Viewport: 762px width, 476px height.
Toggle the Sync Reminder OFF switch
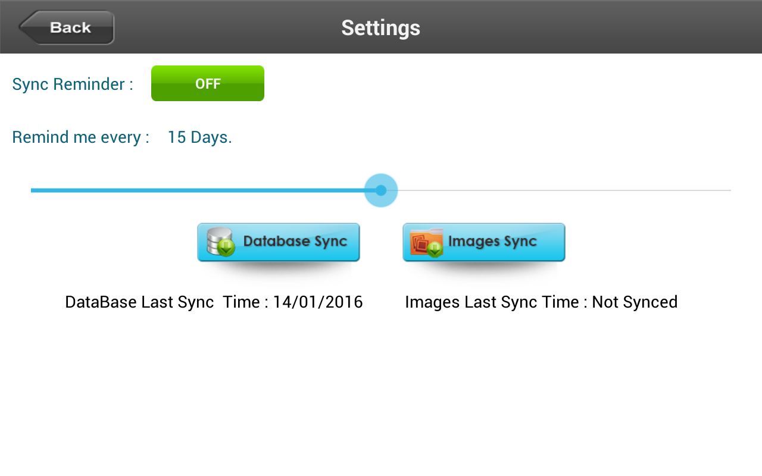[207, 83]
